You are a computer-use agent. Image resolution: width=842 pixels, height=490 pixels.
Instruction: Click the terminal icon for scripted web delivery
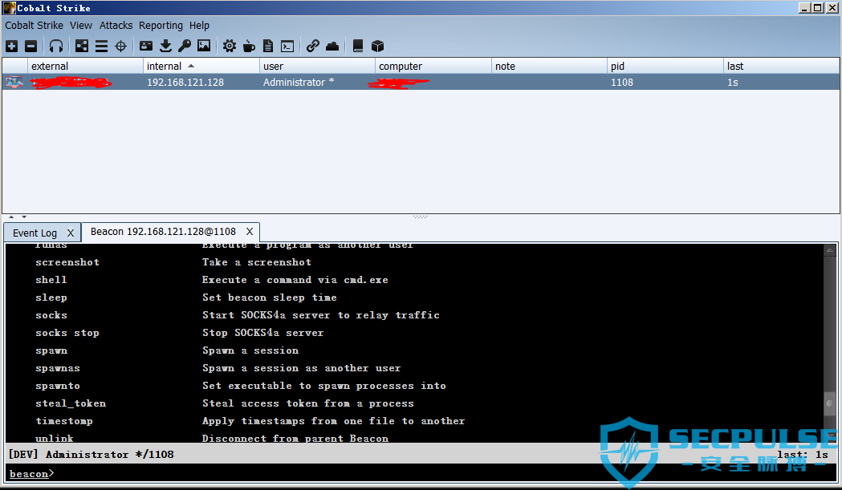287,47
